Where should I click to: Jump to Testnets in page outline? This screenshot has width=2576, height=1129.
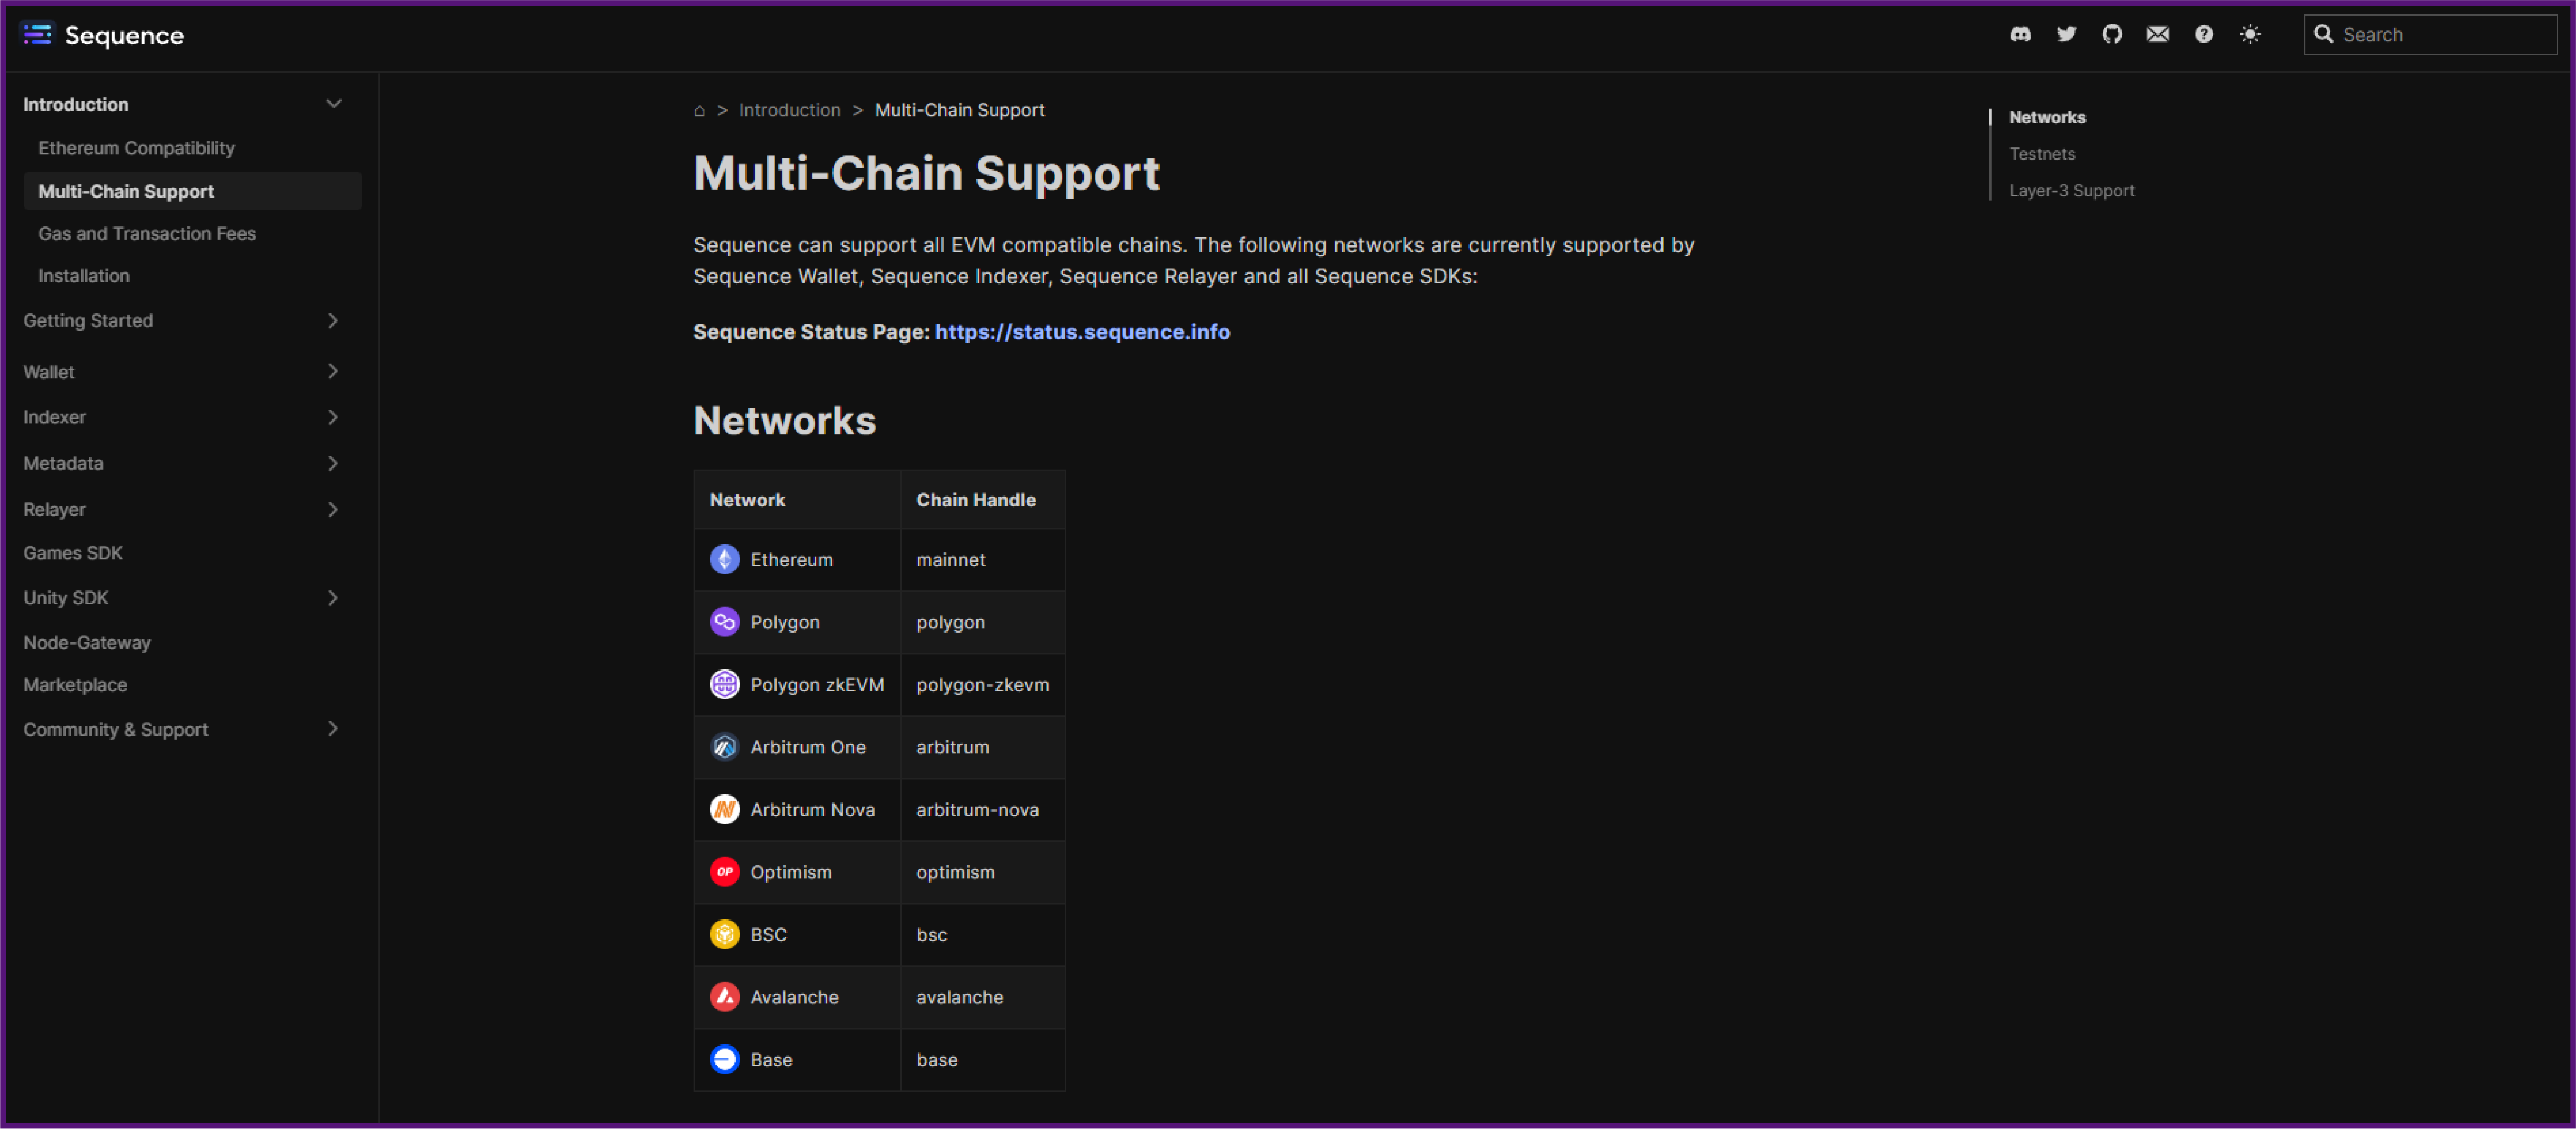[2042, 154]
